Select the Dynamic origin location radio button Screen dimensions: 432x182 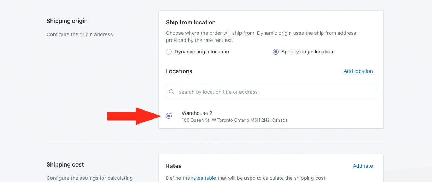click(169, 52)
